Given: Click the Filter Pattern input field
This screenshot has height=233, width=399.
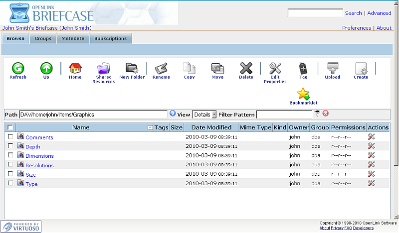Looking at the screenshot, I should (284, 115).
